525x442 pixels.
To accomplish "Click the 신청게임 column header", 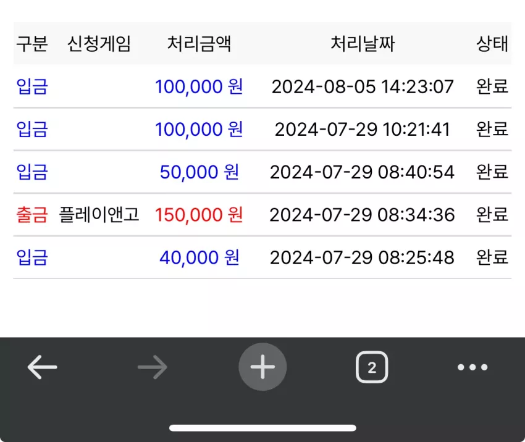I will click(x=99, y=44).
